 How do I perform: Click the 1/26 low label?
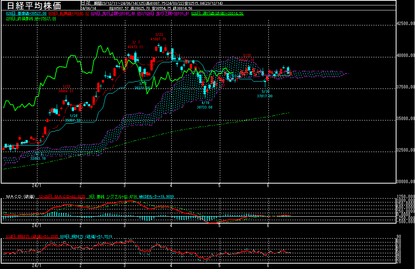(73, 118)
